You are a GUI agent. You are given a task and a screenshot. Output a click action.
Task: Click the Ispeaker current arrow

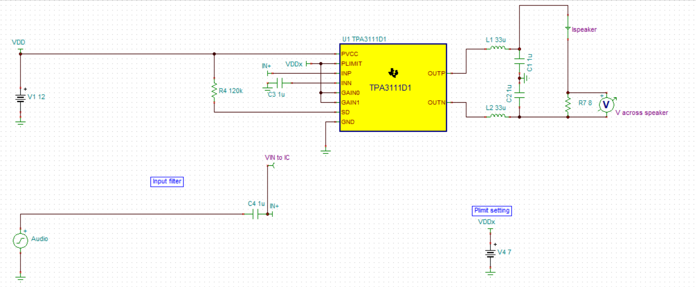(568, 28)
